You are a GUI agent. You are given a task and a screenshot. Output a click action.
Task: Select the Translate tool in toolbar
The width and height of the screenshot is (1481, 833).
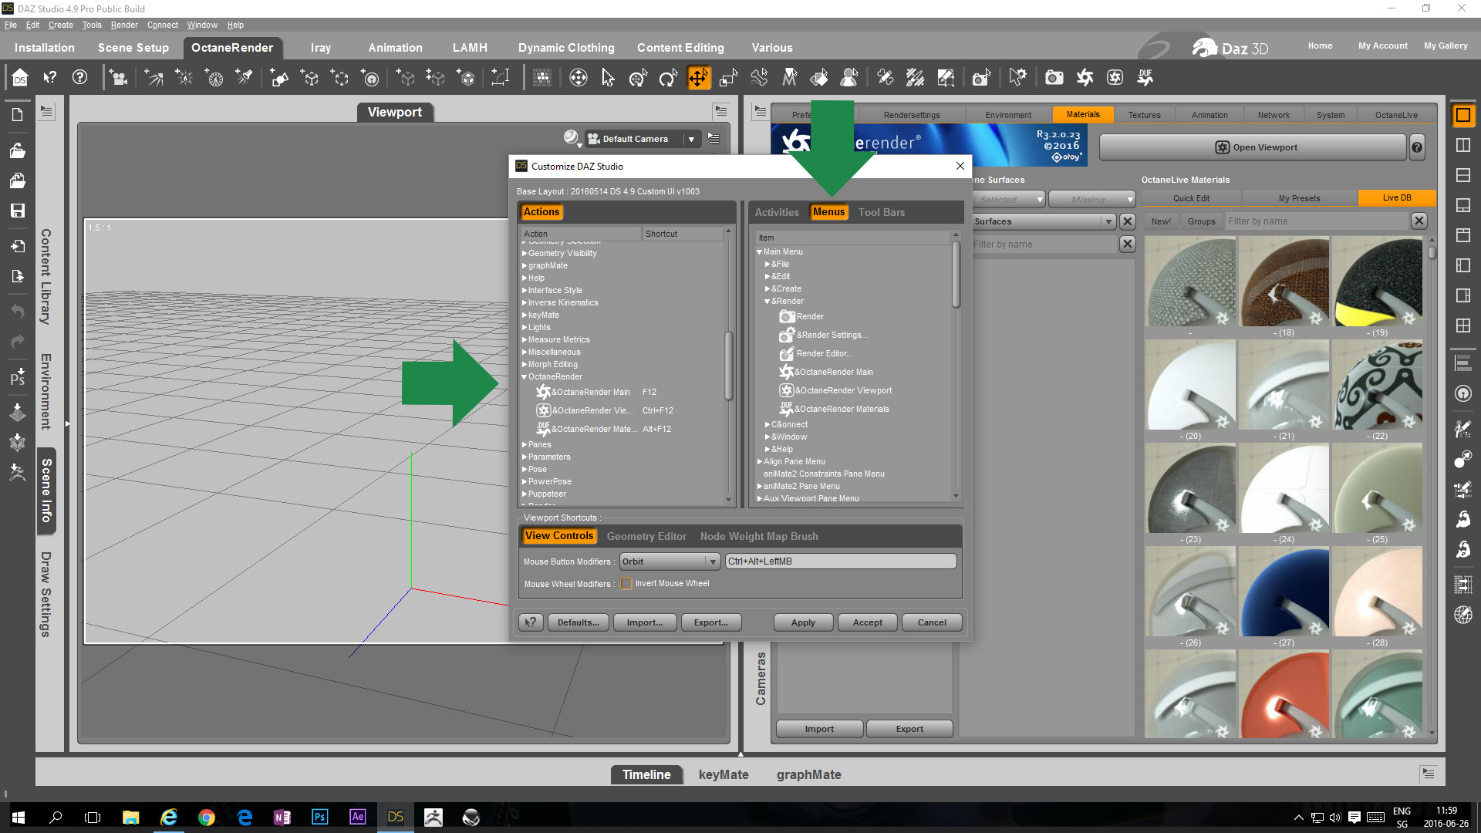698,78
